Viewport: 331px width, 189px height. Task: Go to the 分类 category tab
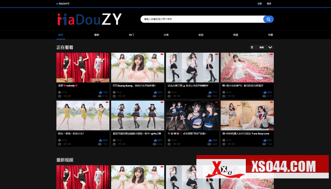166,34
